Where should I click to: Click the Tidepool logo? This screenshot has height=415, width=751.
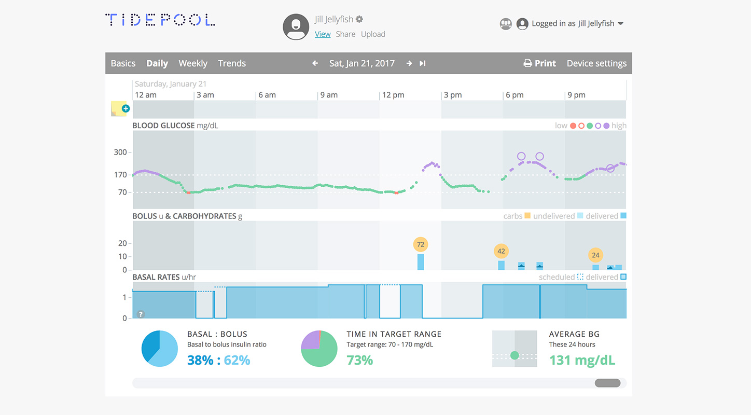[160, 19]
